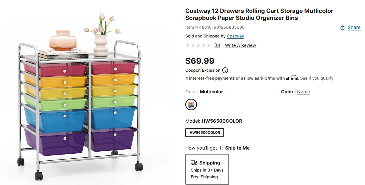365x185 pixels.
Task: Click See if you qualify
Action: pos(317,78)
